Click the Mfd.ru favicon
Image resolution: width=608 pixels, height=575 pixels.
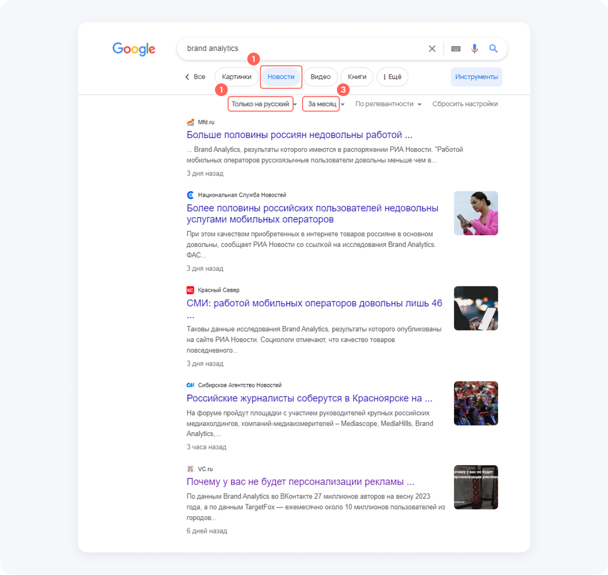pyautogui.click(x=191, y=122)
